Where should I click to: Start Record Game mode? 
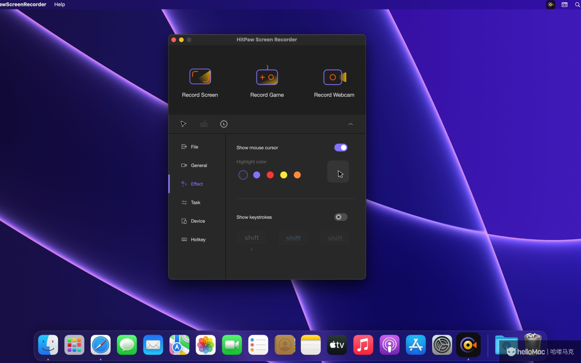point(267,83)
